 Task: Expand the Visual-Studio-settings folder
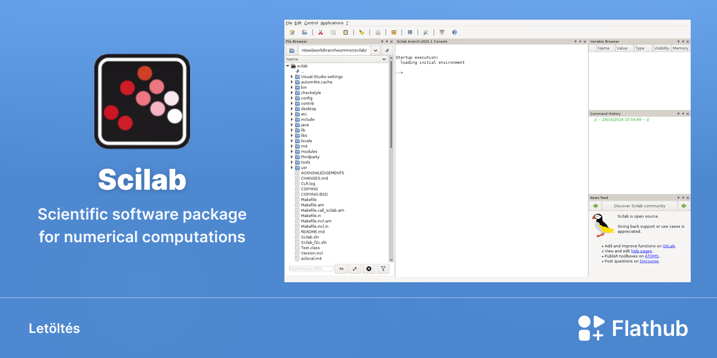pos(292,76)
